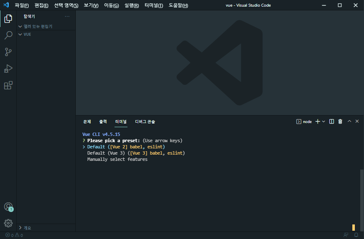This screenshot has height=239, width=364.
Task: Click the node terminal shell indicator
Action: [x=304, y=122]
